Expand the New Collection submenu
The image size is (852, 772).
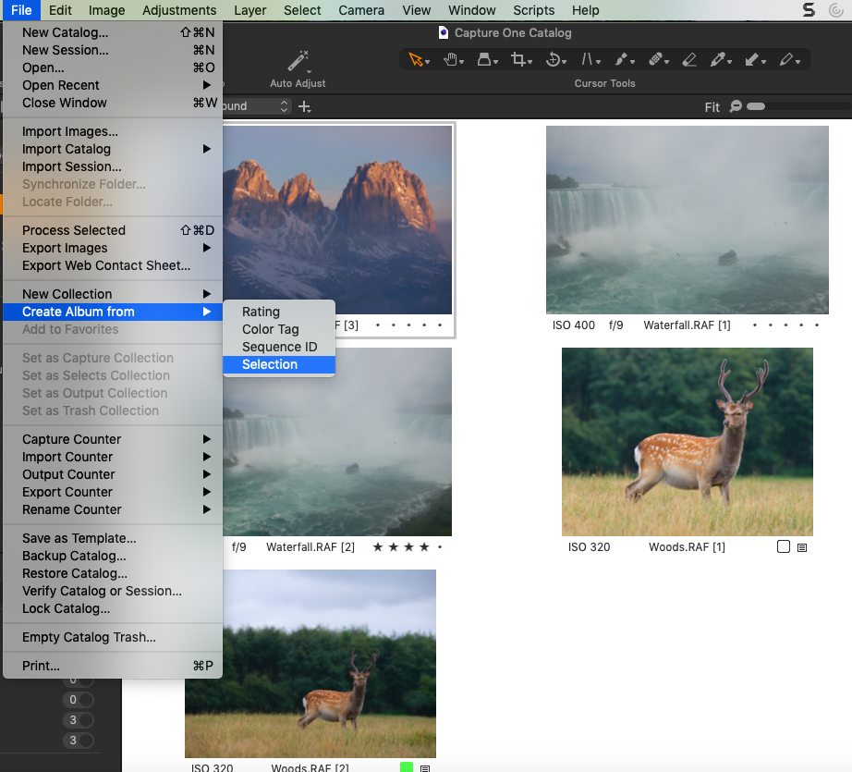(x=113, y=294)
